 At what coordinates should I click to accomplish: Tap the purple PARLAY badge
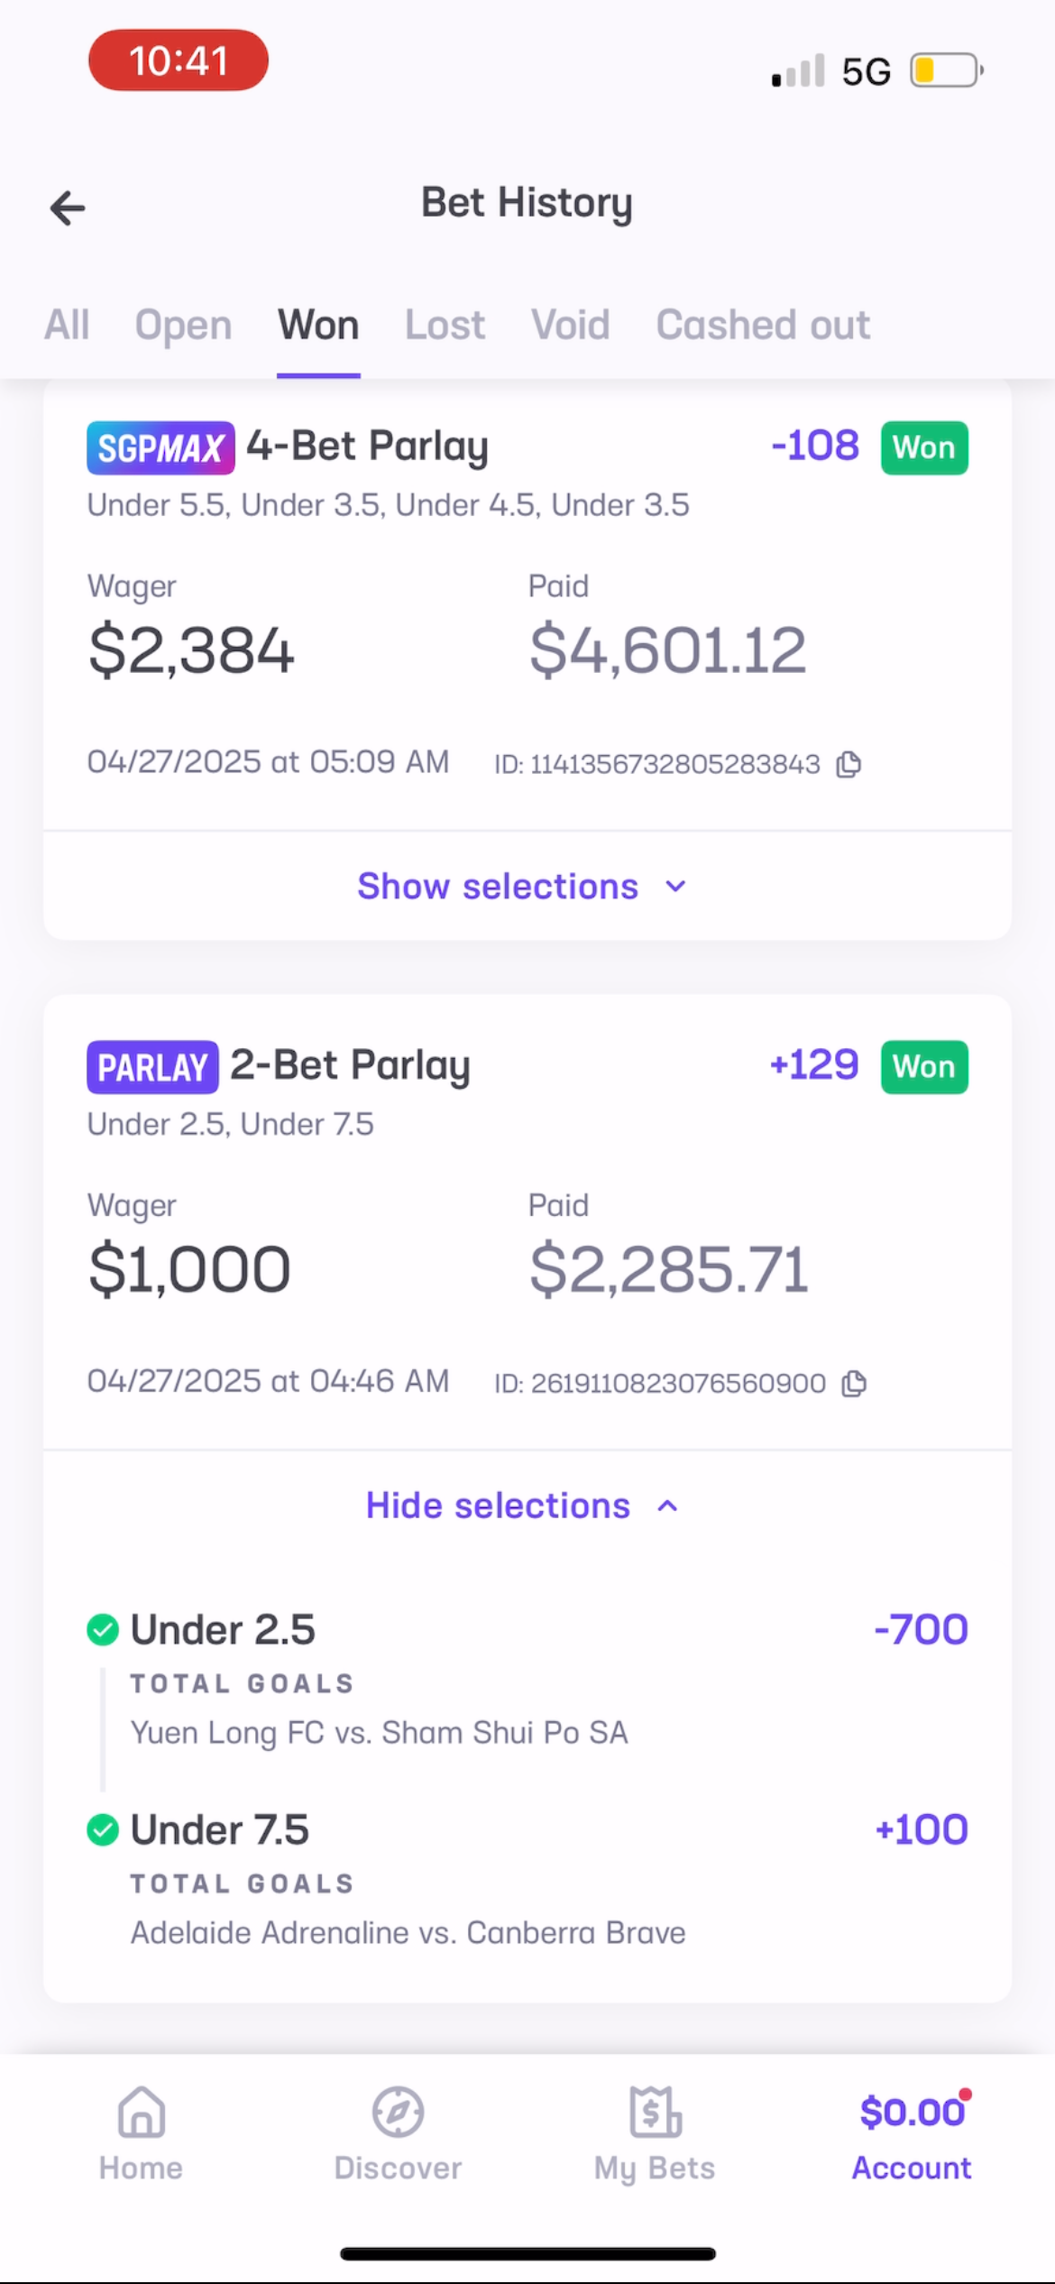point(152,1067)
